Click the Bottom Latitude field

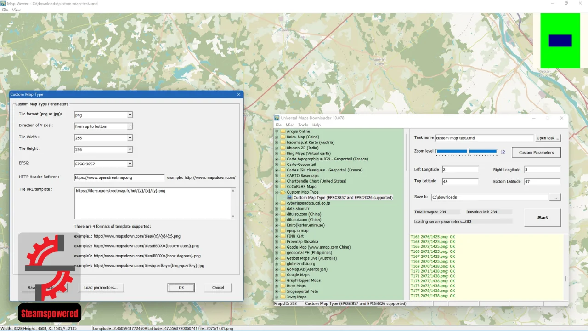click(542, 182)
